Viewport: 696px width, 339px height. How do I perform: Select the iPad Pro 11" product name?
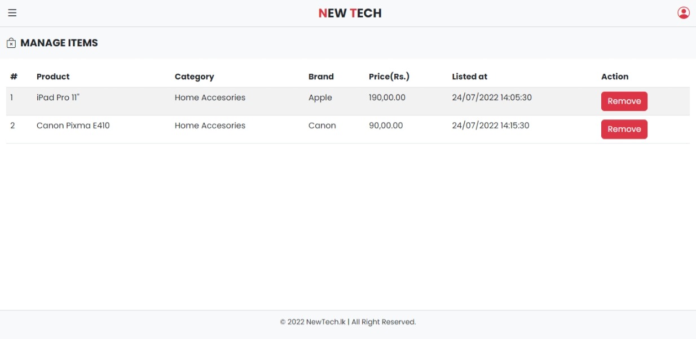(x=59, y=97)
